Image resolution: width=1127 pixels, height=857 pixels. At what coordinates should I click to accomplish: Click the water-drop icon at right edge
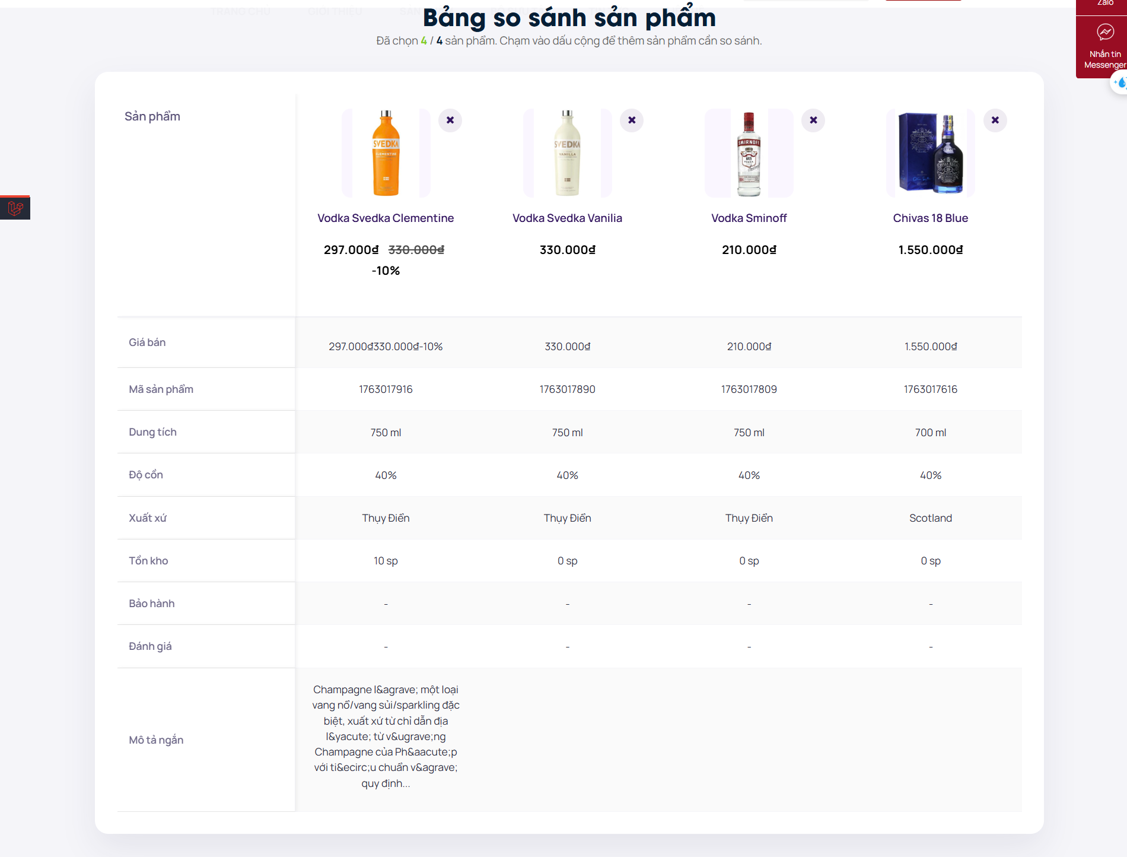pyautogui.click(x=1120, y=83)
